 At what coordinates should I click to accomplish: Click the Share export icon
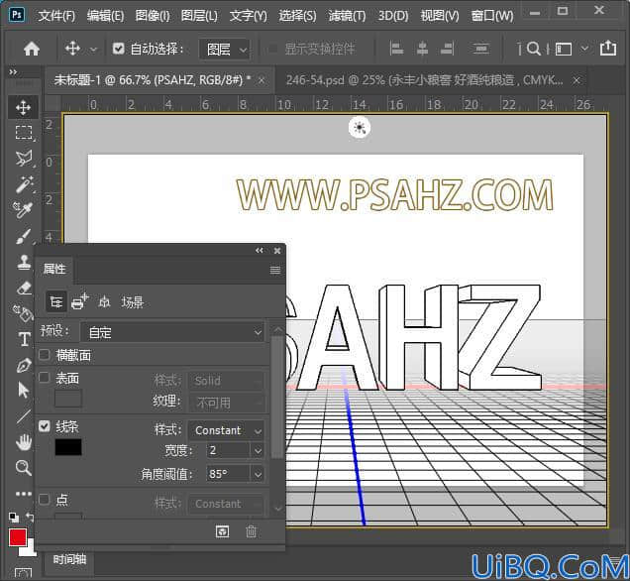click(x=608, y=48)
